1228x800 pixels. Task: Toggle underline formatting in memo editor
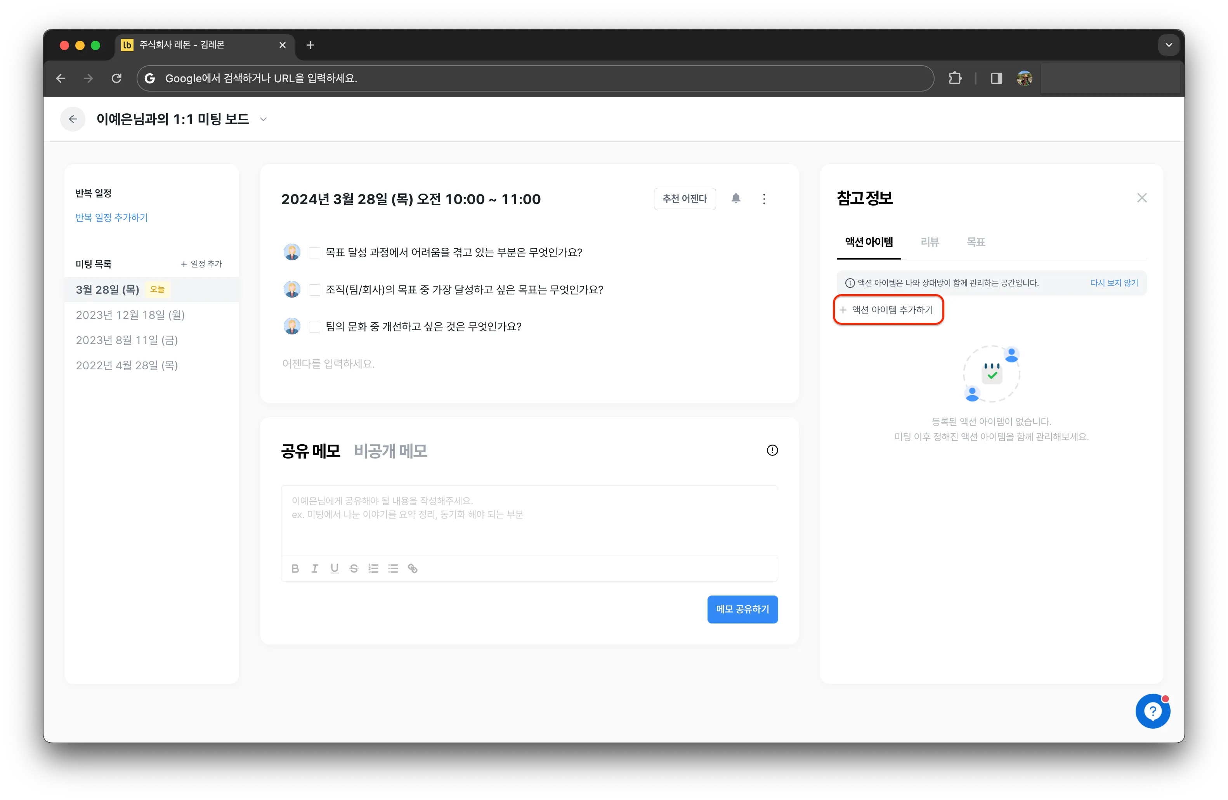(x=334, y=568)
